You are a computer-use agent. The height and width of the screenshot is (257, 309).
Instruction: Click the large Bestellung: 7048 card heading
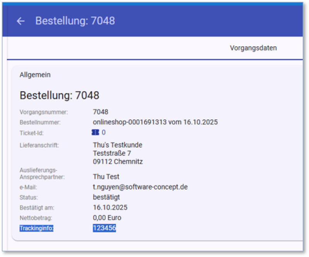59,95
